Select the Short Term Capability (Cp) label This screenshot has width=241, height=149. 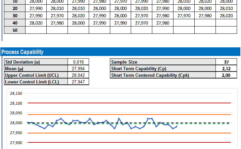coord(163,69)
